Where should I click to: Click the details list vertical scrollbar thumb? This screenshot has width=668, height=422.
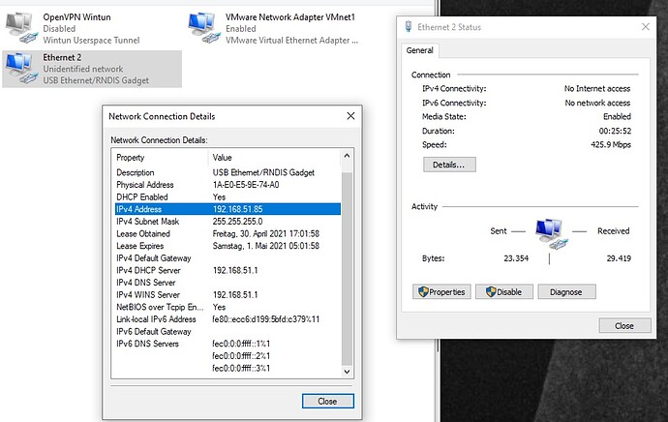click(347, 268)
